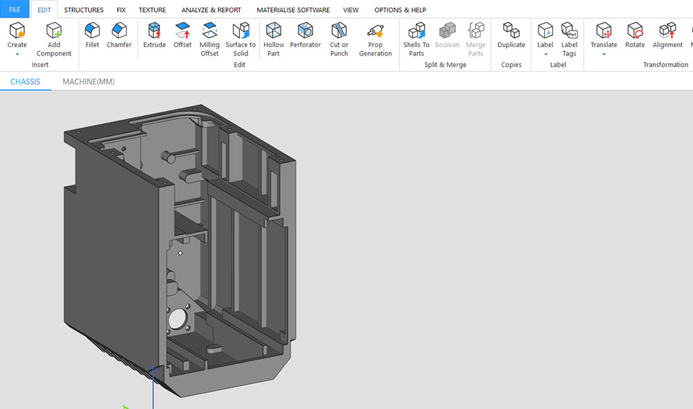Image resolution: width=693 pixels, height=409 pixels.
Task: Switch to the MACHINE(MM) scene tab
Action: (x=89, y=81)
